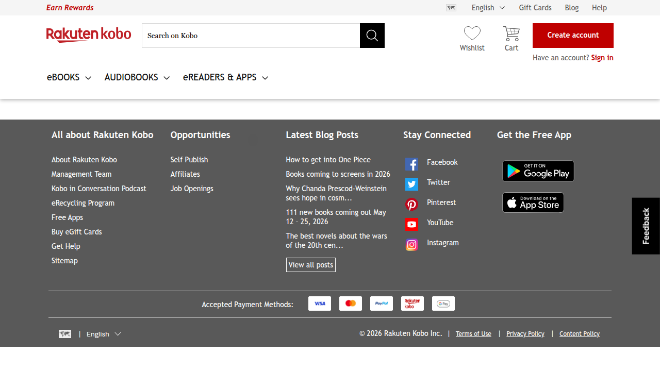The image size is (660, 371).
Task: Expand the eBOOKS menu
Action: coord(69,77)
